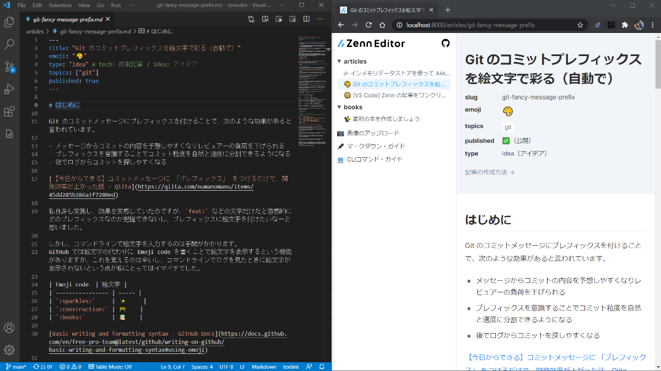Viewport: 661px width, 371px height.
Task: Open Source Control view with 6 badge
Action: 9,67
